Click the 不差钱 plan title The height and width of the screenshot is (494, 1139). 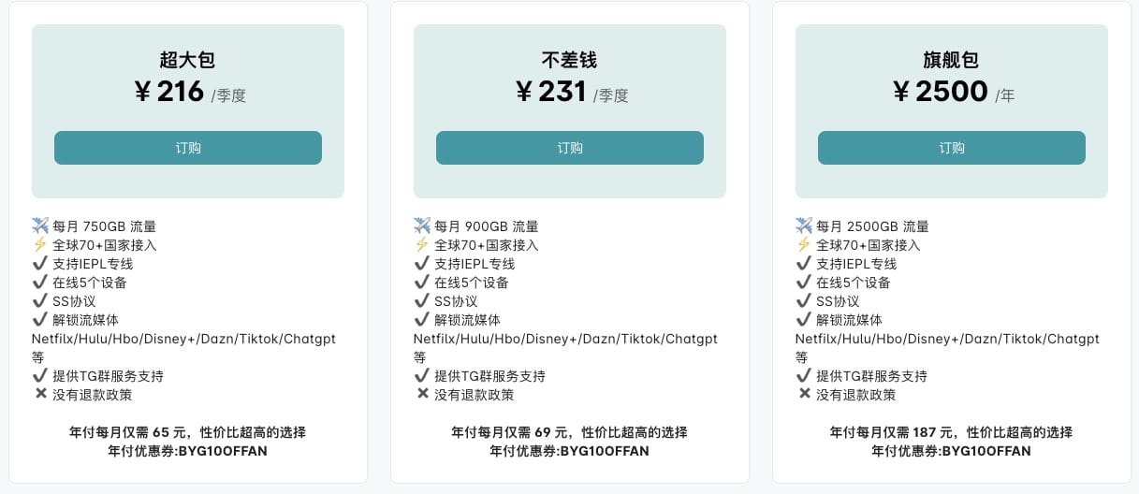point(570,61)
